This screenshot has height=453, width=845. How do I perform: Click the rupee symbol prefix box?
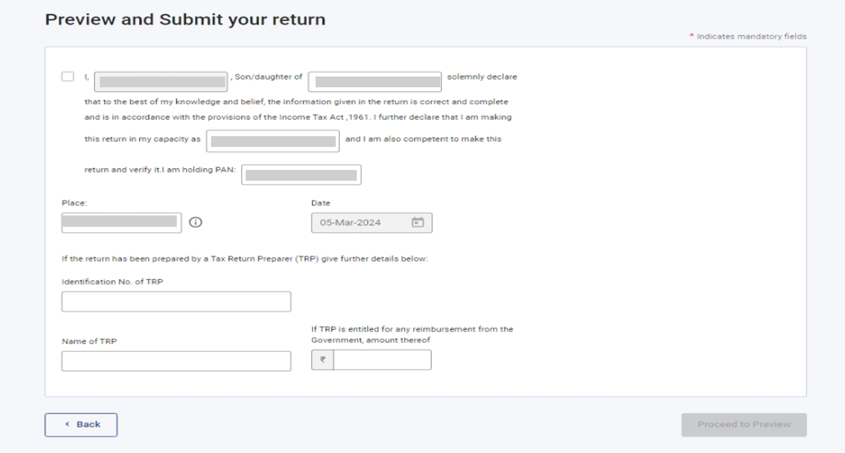click(x=323, y=360)
